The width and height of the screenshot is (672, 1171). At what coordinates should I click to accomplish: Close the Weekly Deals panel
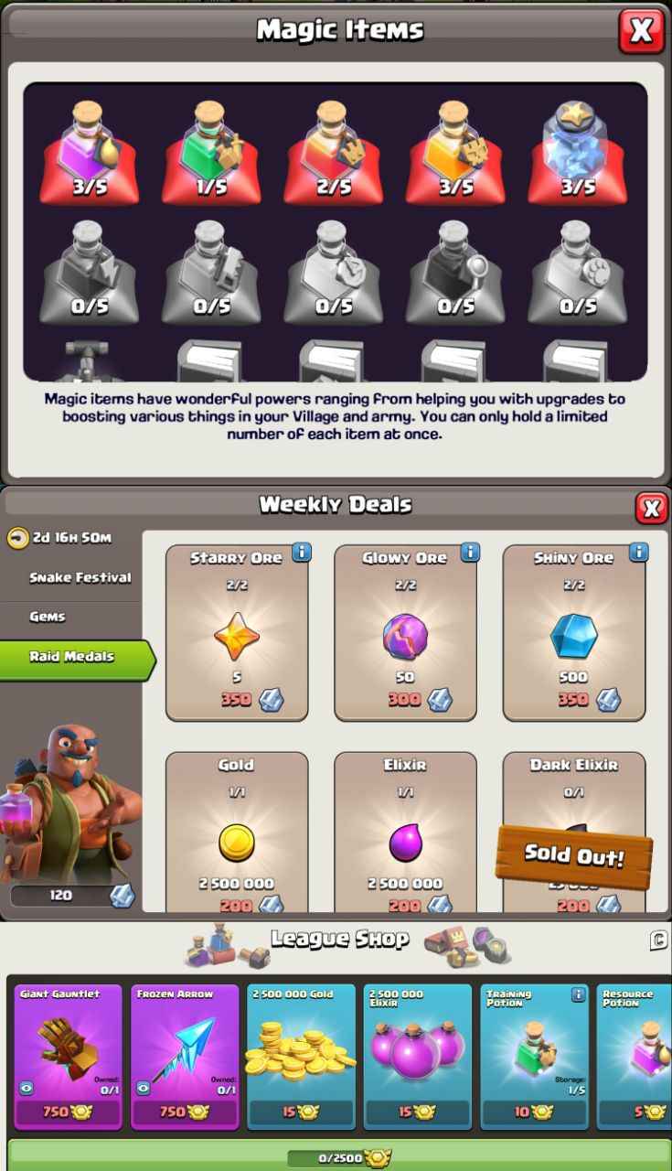pyautogui.click(x=651, y=507)
